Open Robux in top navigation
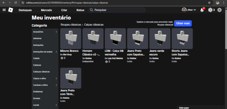Screen dimensions: 227x109 tap(80, 10)
